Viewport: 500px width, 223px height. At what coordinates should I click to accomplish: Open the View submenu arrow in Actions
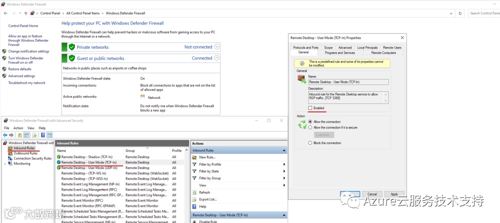[x=284, y=185]
